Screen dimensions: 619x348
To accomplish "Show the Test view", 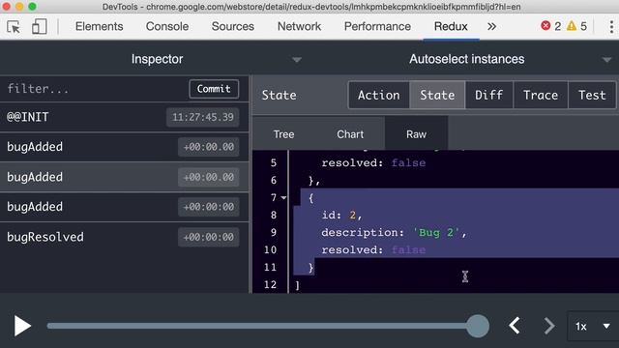I will tap(592, 95).
